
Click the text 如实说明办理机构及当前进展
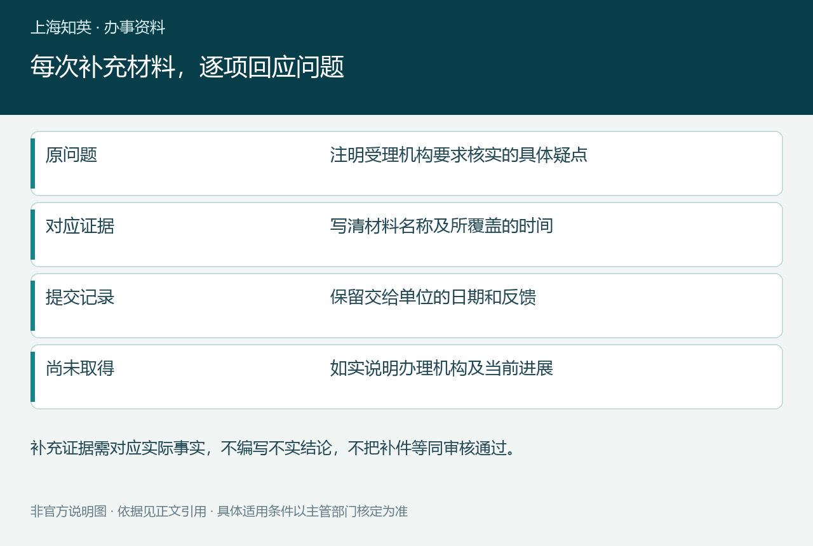click(x=441, y=368)
